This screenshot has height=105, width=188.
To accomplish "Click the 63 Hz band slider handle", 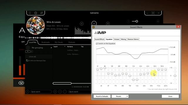I will [x=105, y=68].
